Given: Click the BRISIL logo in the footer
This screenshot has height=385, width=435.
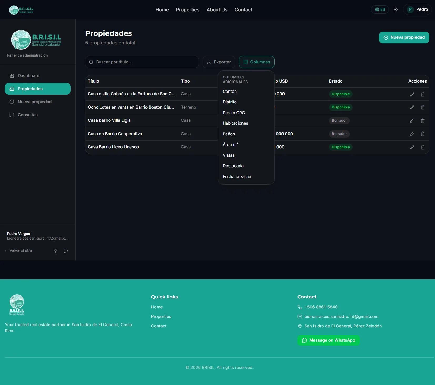Looking at the screenshot, I should tap(17, 305).
